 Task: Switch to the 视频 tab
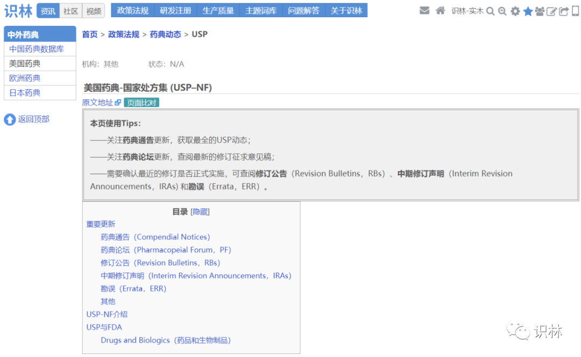click(x=94, y=11)
